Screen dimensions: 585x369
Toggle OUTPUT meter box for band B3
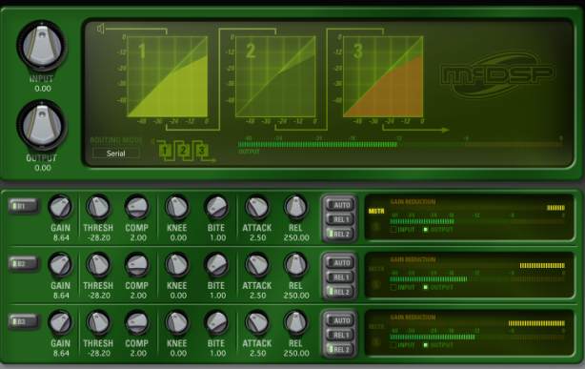coord(425,345)
